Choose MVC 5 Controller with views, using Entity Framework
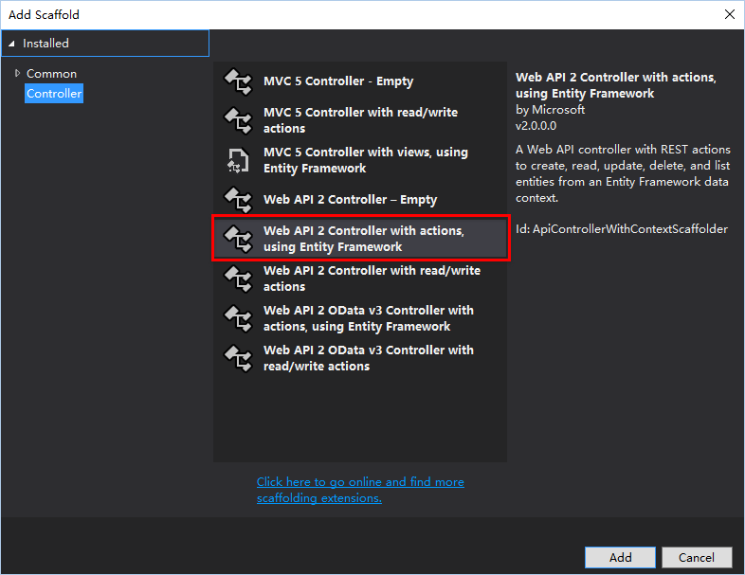 pos(365,160)
